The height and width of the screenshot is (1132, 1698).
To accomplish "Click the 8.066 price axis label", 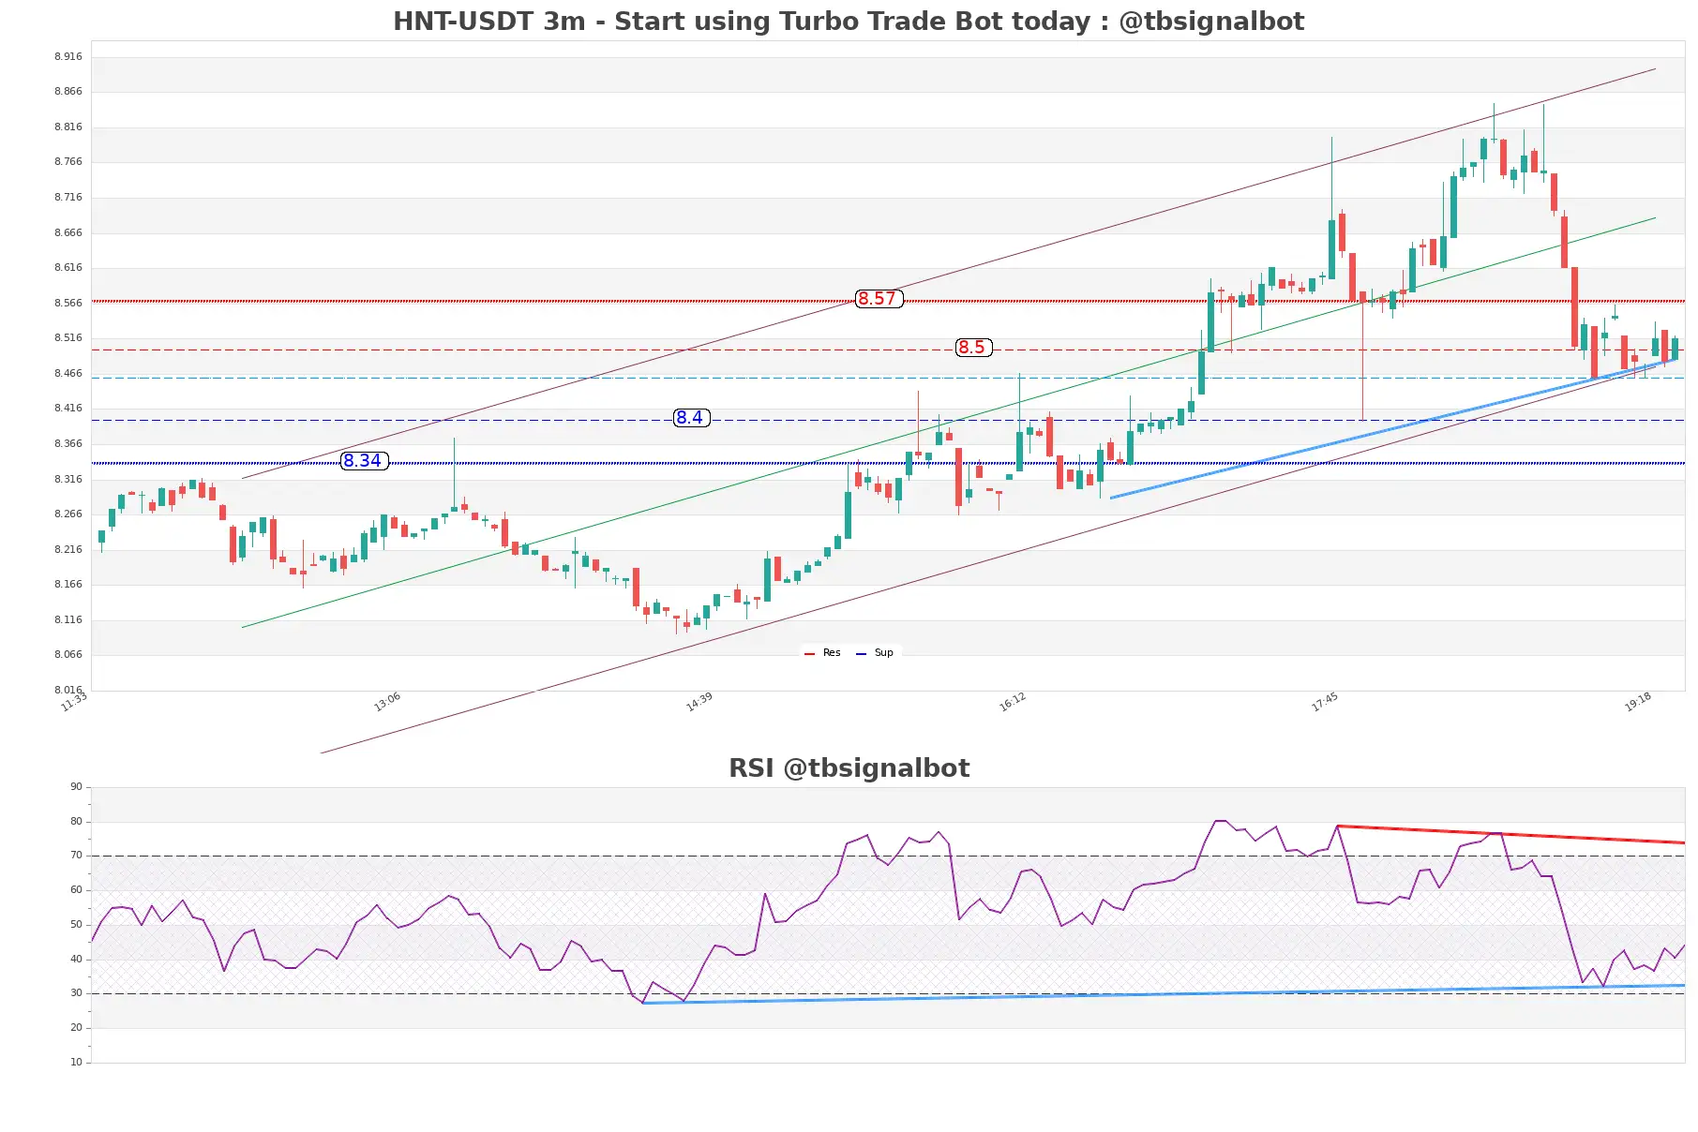I will [x=68, y=655].
